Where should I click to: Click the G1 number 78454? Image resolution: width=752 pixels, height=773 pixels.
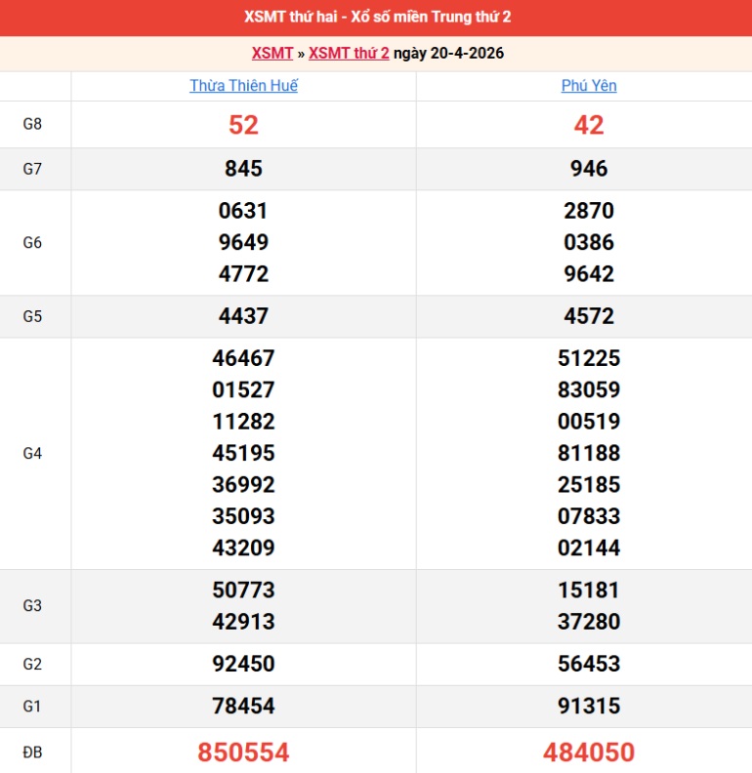pos(243,706)
